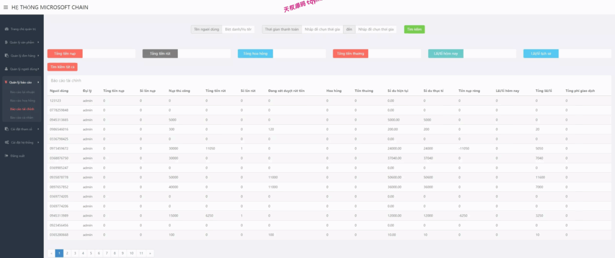Viewport: 615px width, 258px height.
Task: Expand the Quản lý đơn hàng arrow
Action: [38, 56]
